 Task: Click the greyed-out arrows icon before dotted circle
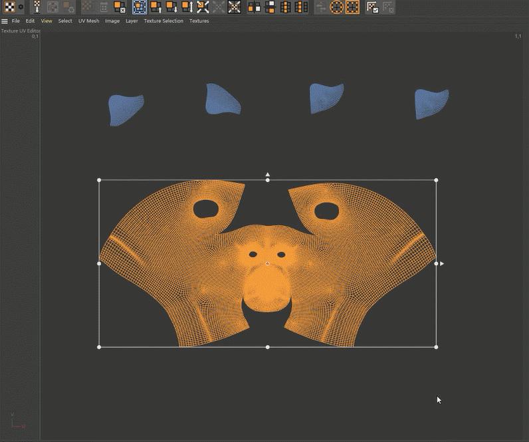[321, 7]
